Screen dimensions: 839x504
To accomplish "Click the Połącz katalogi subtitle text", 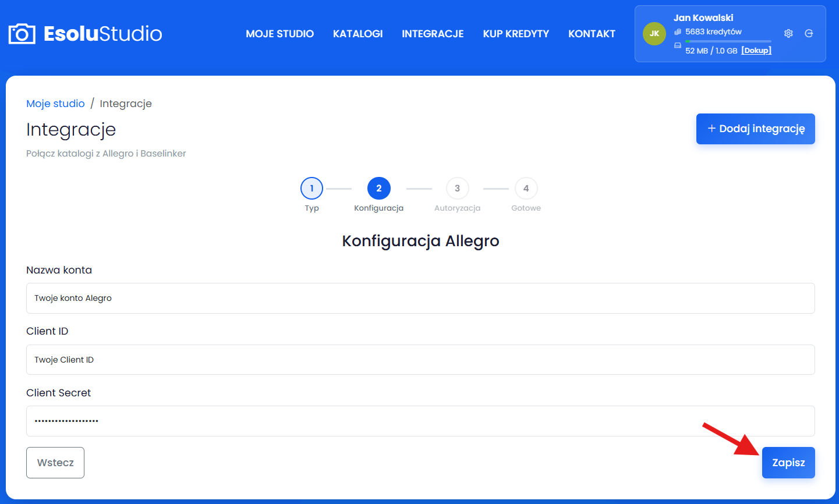I will click(106, 154).
